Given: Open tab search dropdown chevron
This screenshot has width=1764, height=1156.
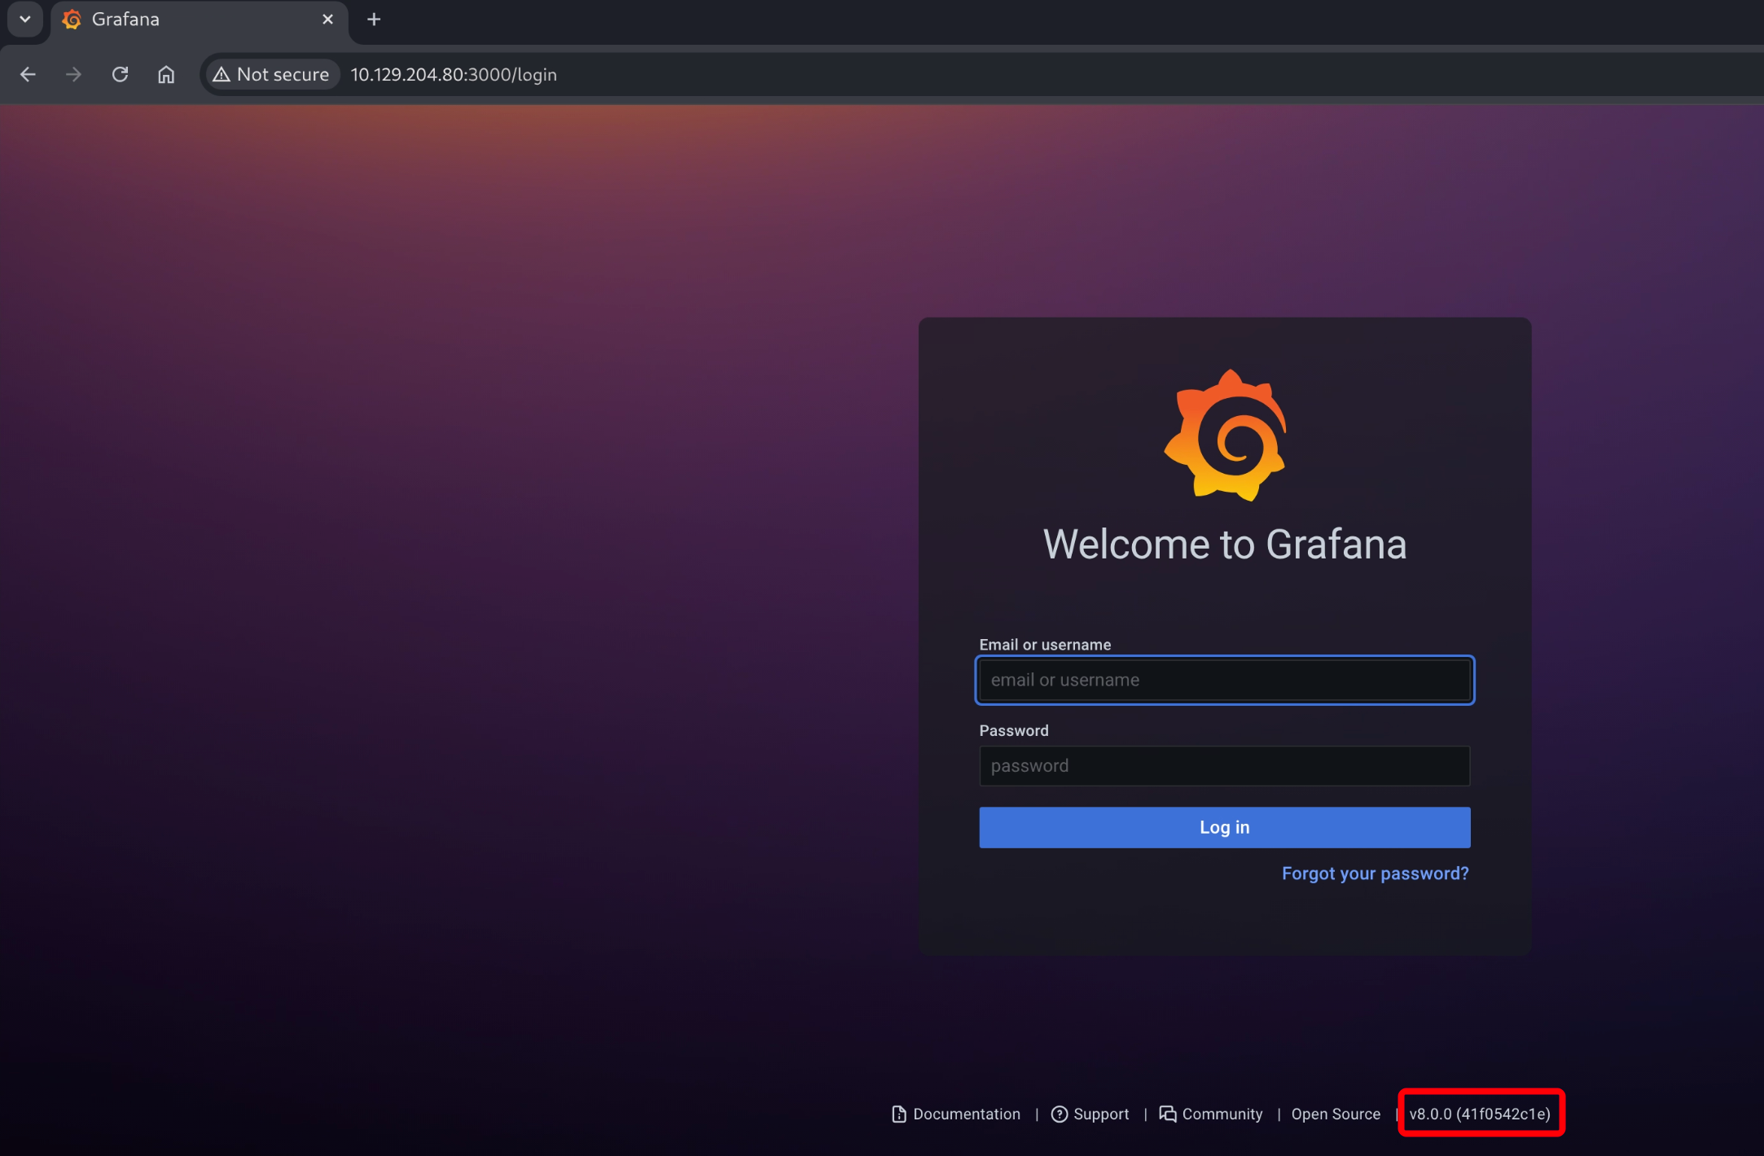Looking at the screenshot, I should click(24, 20).
